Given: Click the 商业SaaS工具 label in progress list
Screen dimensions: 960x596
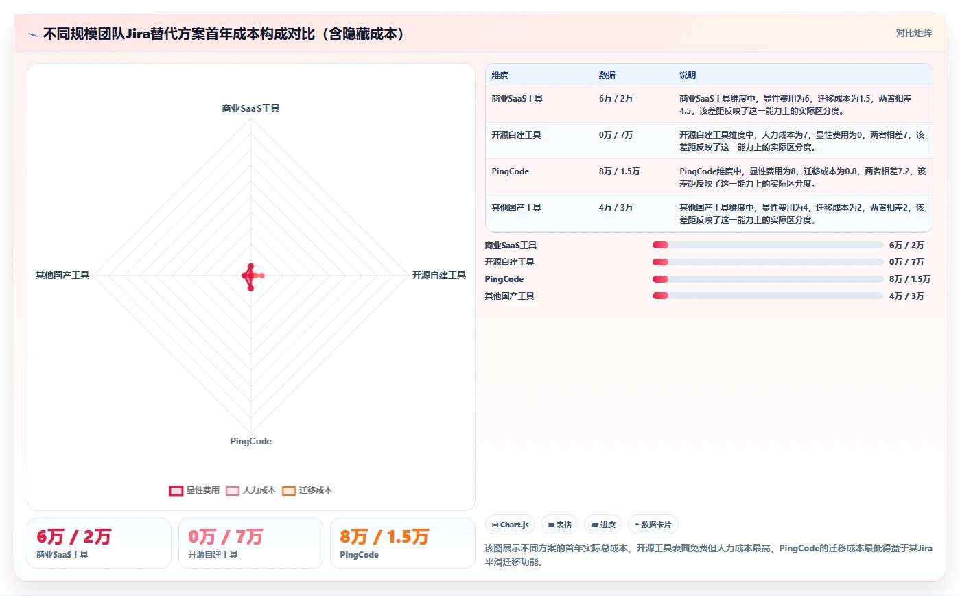Looking at the screenshot, I should (511, 245).
